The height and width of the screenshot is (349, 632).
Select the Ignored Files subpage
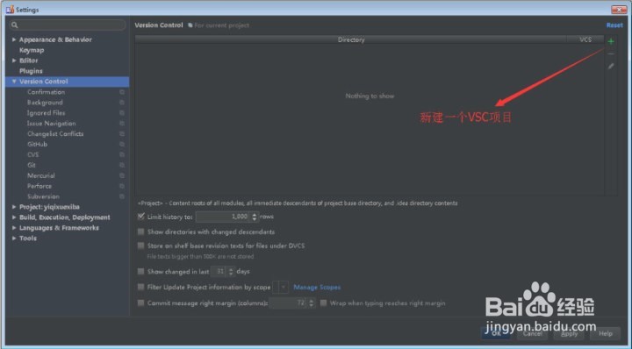[46, 113]
